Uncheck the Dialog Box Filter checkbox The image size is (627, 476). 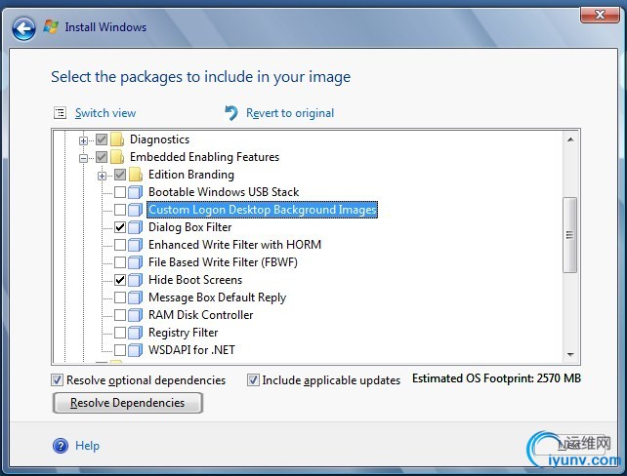click(x=120, y=227)
